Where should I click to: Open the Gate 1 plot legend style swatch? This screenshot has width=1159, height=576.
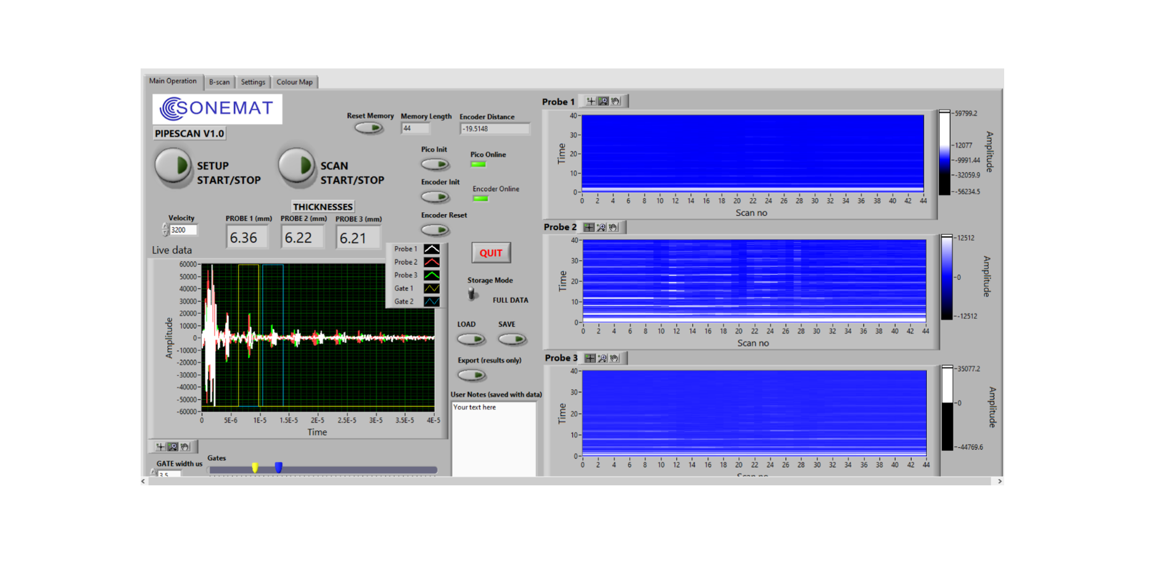(432, 289)
